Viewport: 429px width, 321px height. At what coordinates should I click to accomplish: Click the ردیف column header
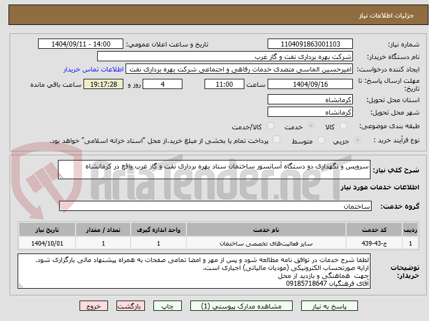pyautogui.click(x=410, y=230)
